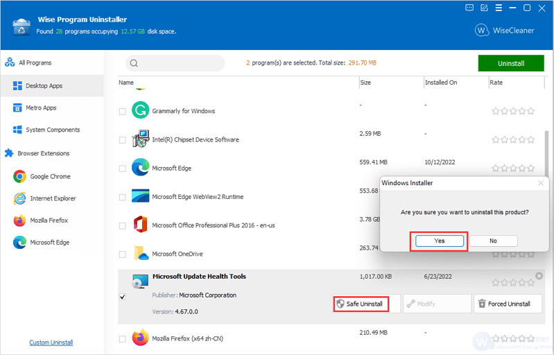
Task: Click the '6/23/2022' install date
Action: point(438,277)
